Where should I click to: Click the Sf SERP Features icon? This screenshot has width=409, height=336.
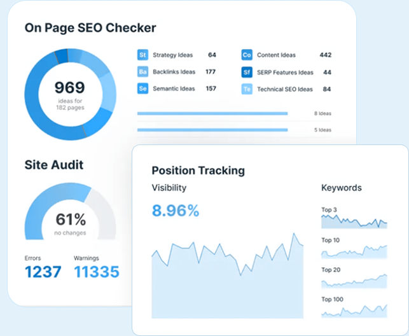(247, 73)
